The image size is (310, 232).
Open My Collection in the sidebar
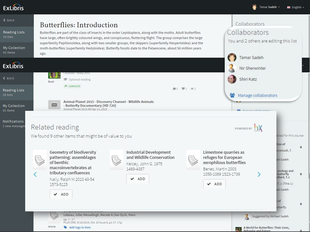click(x=14, y=108)
